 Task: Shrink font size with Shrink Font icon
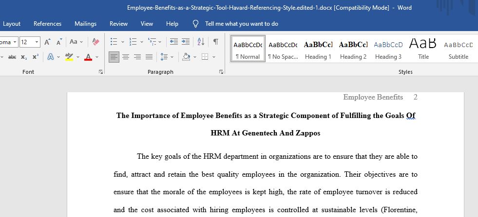(59, 42)
